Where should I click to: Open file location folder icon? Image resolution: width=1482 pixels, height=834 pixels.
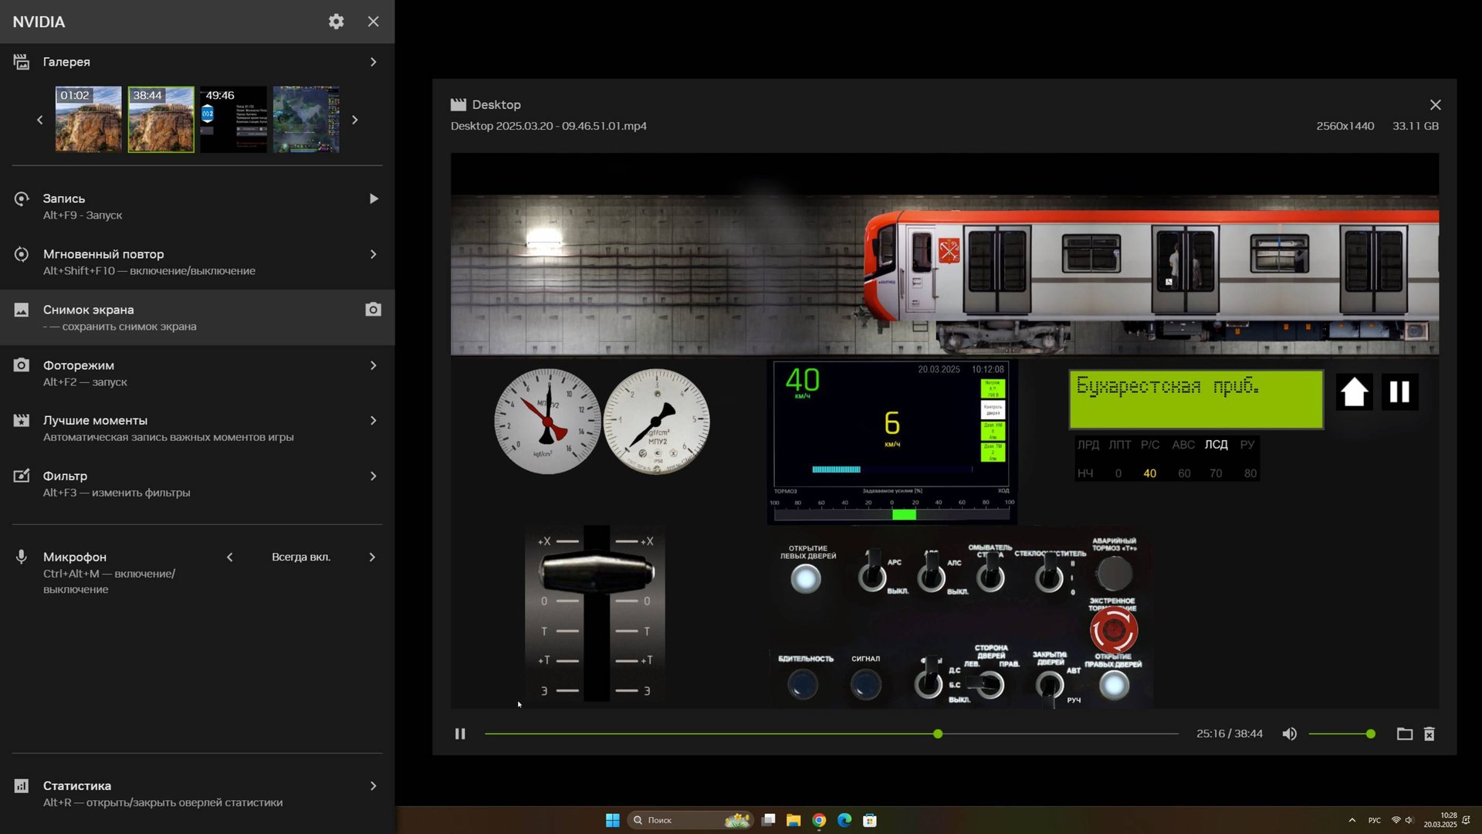(1404, 734)
